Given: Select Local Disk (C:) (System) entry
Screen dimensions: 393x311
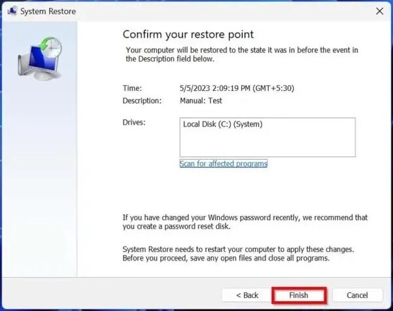Looking at the screenshot, I should (x=222, y=124).
